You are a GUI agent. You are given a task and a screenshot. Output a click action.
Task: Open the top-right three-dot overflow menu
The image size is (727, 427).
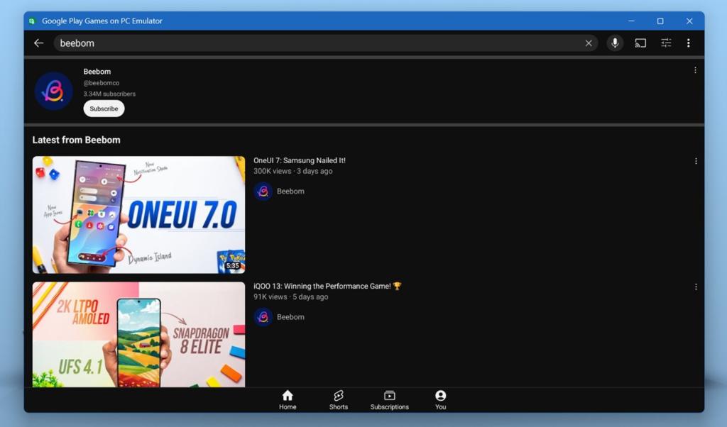click(x=688, y=43)
